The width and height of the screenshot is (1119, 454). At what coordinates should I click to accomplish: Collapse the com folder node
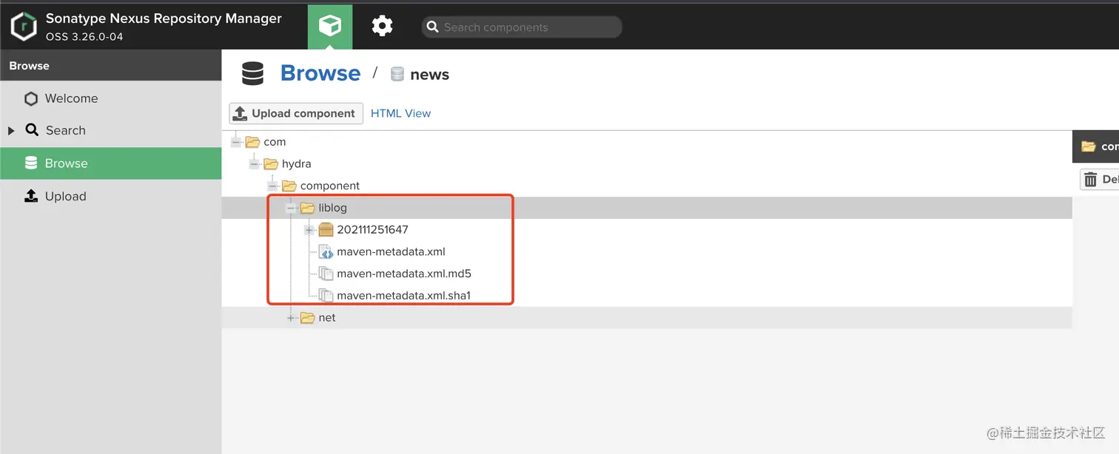coord(236,142)
